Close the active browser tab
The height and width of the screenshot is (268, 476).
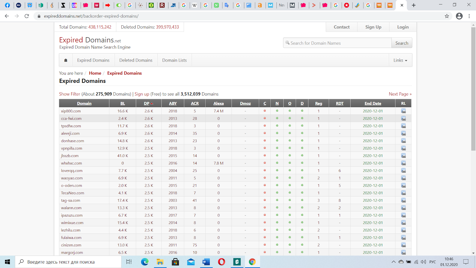click(402, 5)
